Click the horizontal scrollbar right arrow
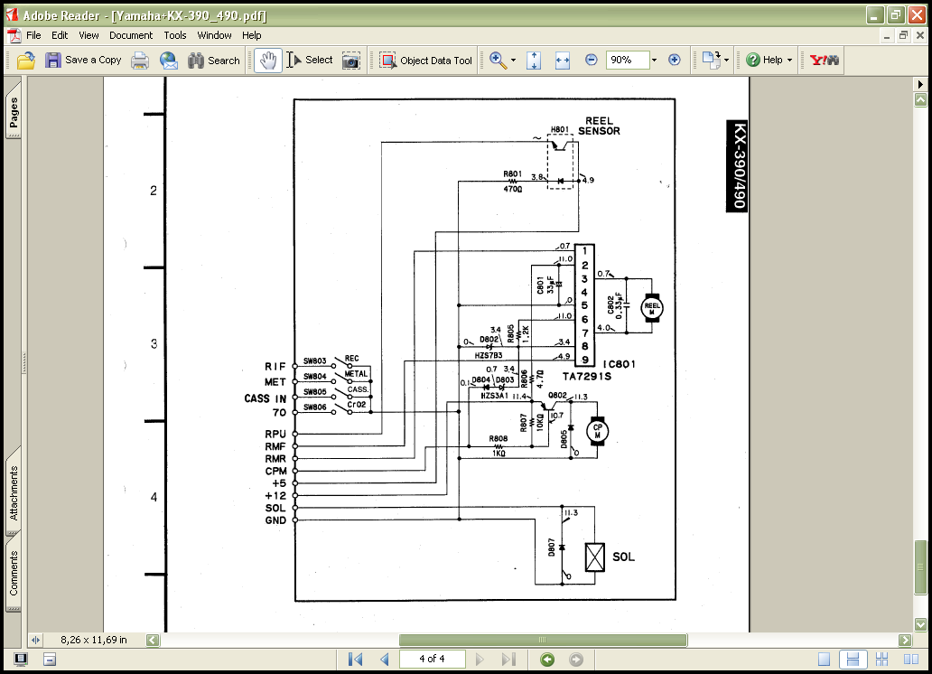 [x=905, y=640]
